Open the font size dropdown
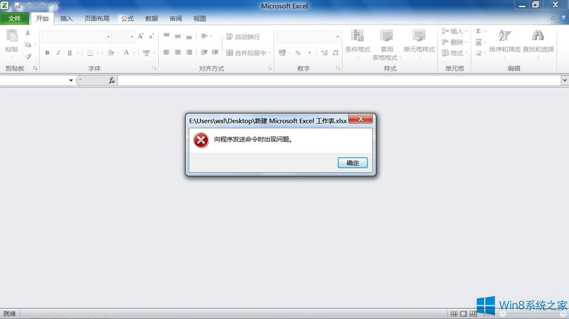Viewport: 569px width, 319px height. click(132, 36)
